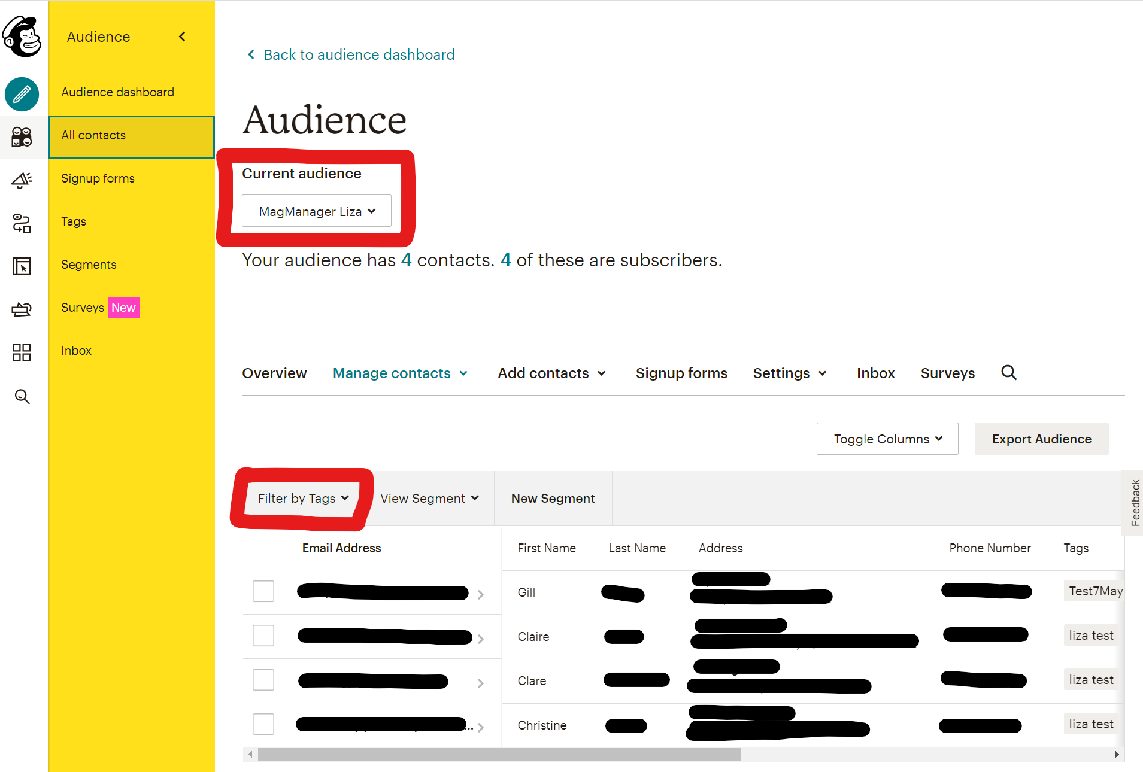Open the Website icon in the left rail
Screen dimensions: 1143x772
[22, 266]
